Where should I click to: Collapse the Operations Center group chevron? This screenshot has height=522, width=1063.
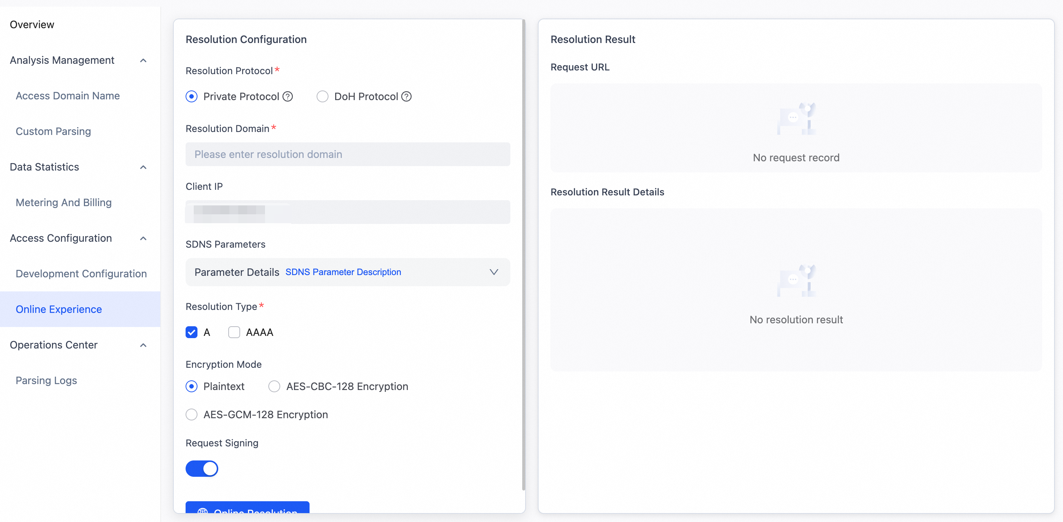tap(143, 345)
